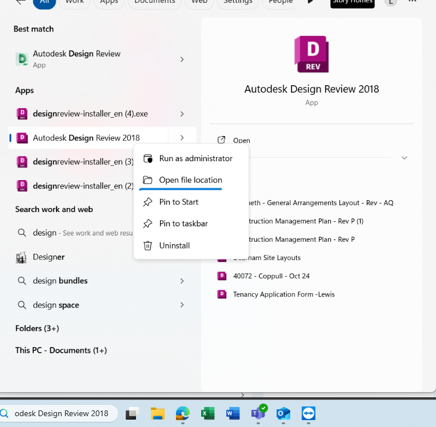Expand design space suggestion chevron
This screenshot has height=427, width=436.
pos(182,305)
